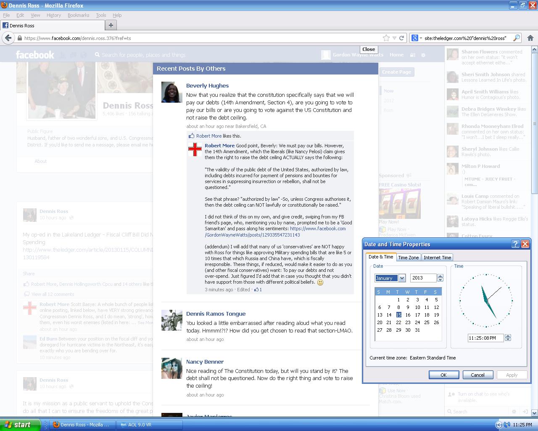The height and width of the screenshot is (431, 538).
Task: Open the month dropdown showing January
Action: [x=402, y=278]
